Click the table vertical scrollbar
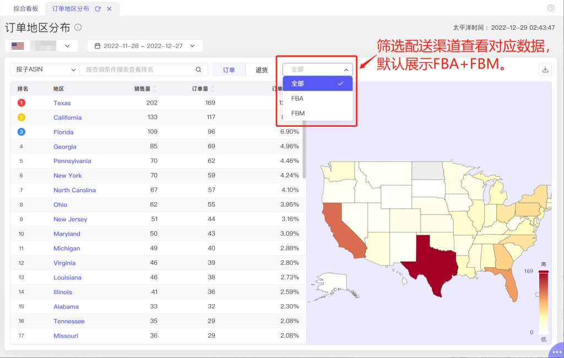The height and width of the screenshot is (358, 564). (x=304, y=149)
